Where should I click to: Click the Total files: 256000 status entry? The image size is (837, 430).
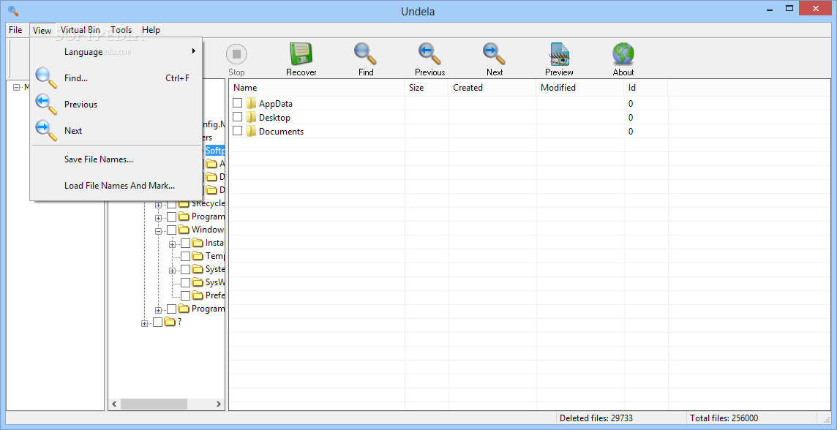tap(724, 418)
